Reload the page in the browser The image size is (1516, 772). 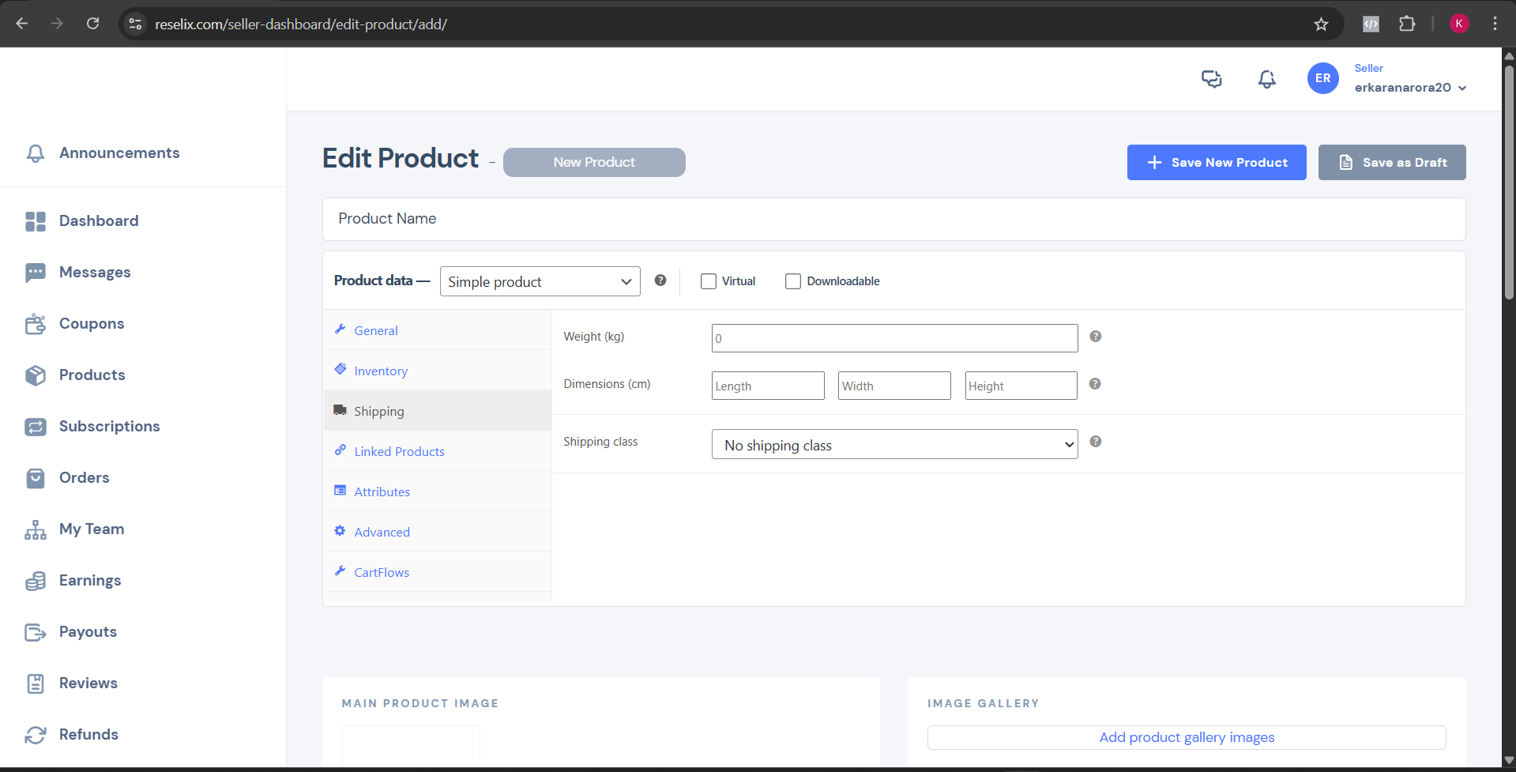click(92, 24)
